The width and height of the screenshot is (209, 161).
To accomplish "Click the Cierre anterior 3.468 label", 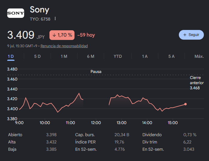I will point(197,83).
